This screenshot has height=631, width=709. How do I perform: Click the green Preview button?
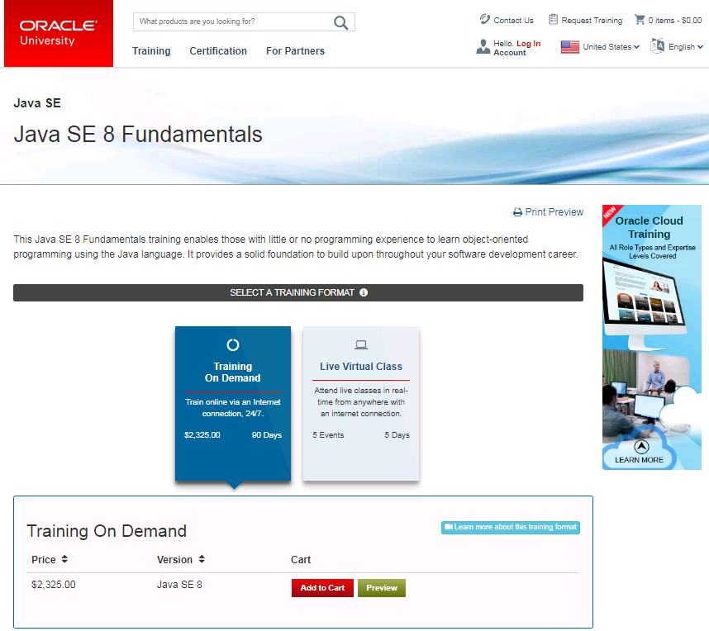382,587
